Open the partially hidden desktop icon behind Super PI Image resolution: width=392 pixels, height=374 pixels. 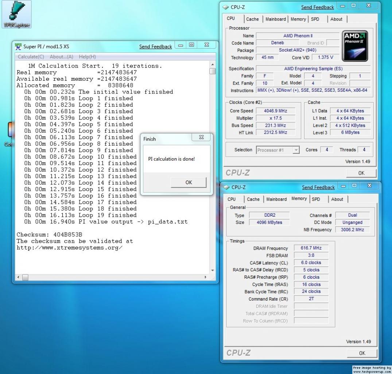click(10, 134)
